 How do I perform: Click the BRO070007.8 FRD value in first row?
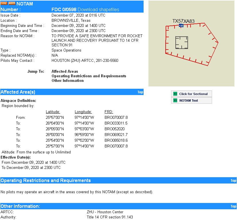(116, 117)
